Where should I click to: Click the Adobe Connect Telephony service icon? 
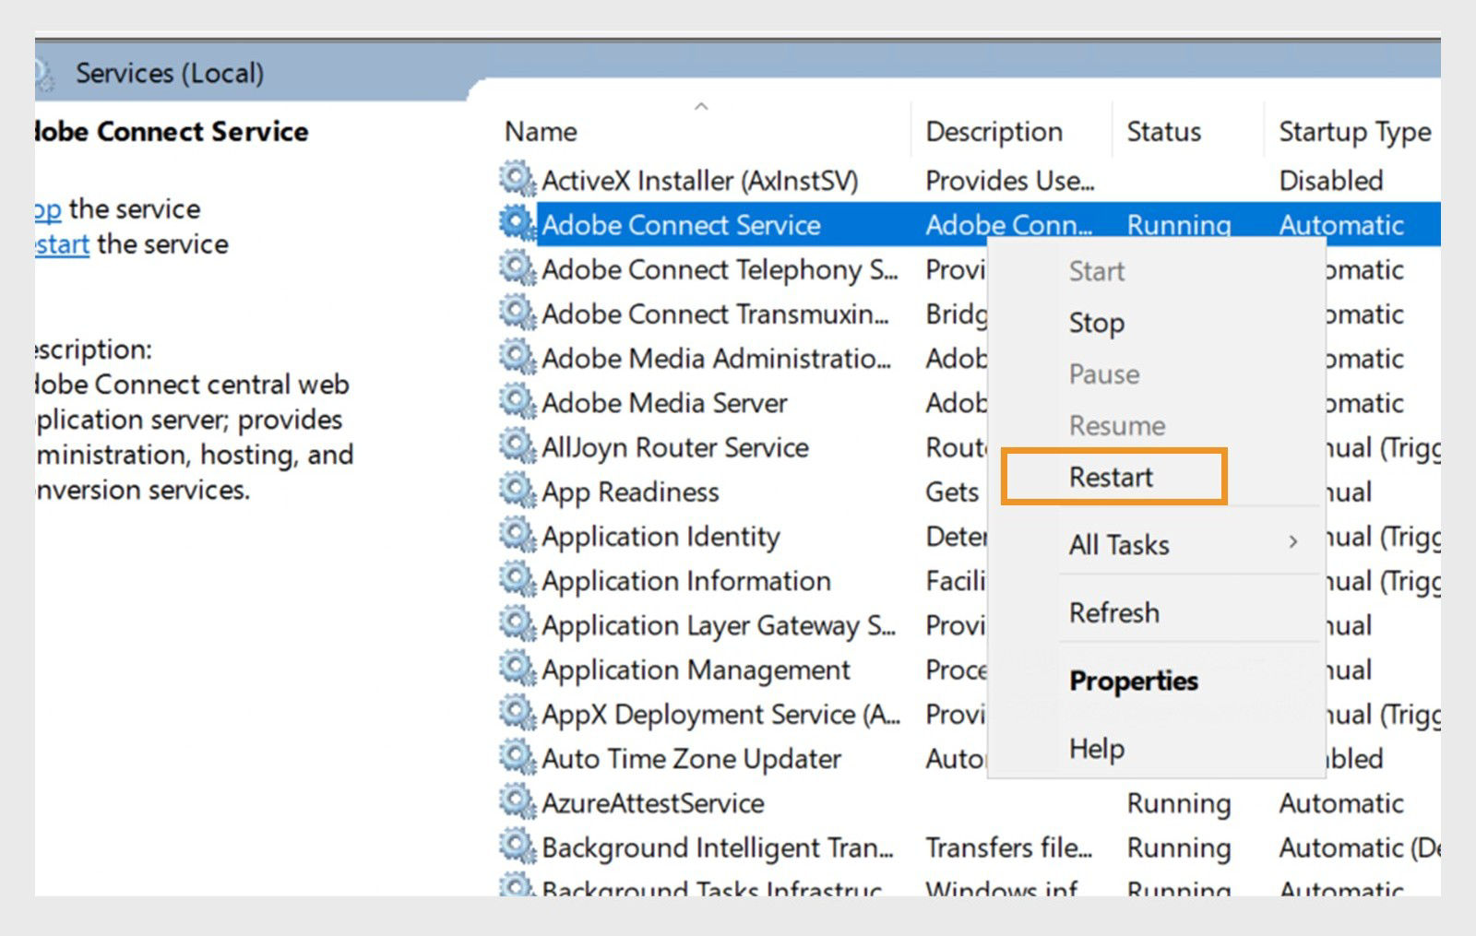[517, 269]
